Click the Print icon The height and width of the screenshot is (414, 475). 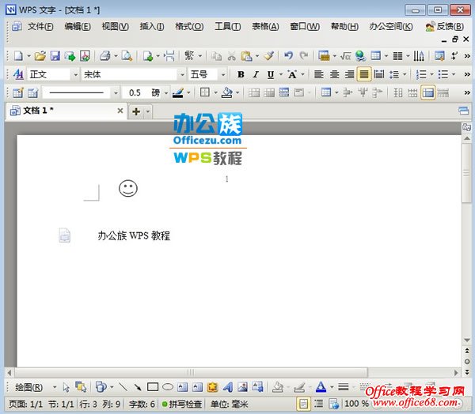point(105,56)
